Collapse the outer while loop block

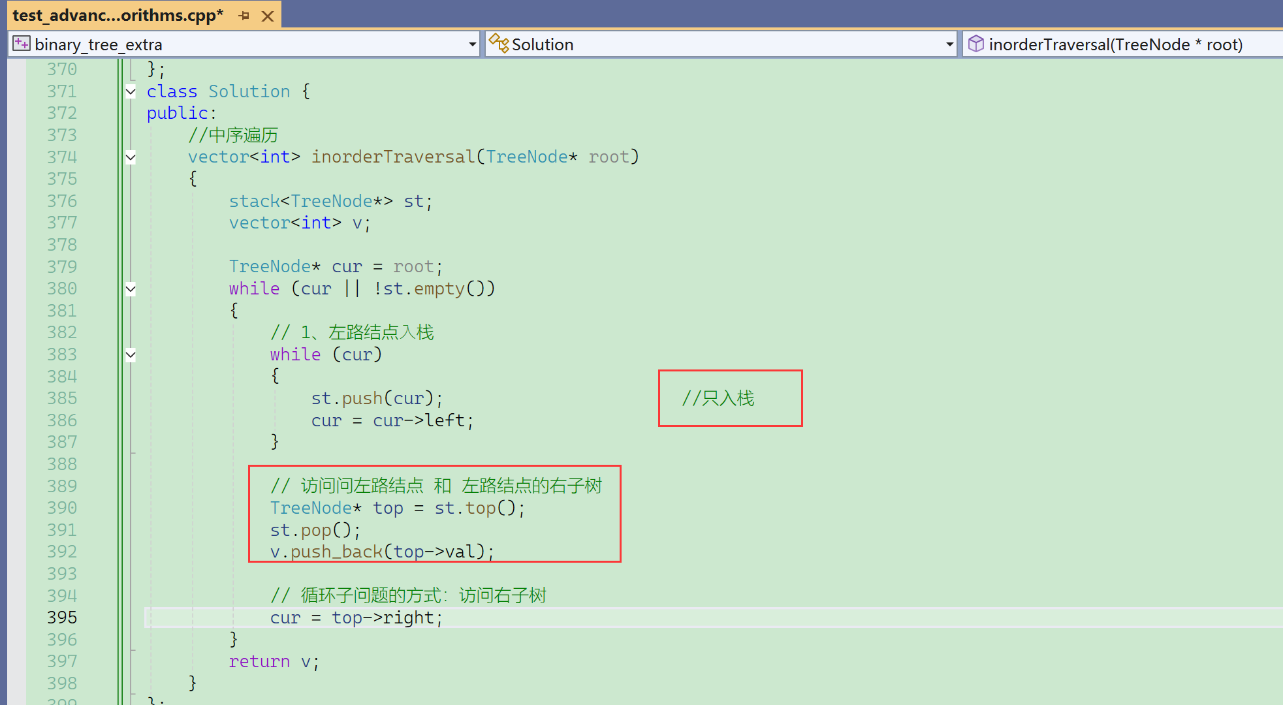(x=131, y=289)
